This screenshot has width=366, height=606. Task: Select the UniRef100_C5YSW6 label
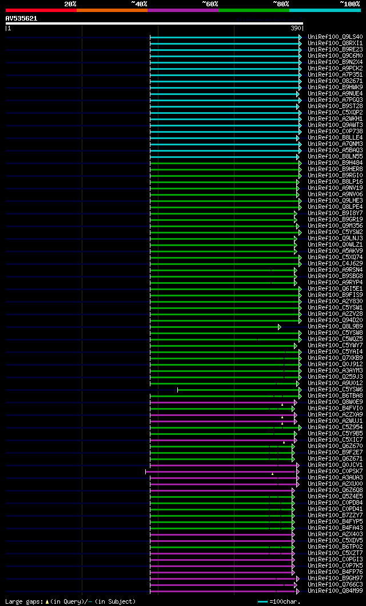click(x=336, y=390)
